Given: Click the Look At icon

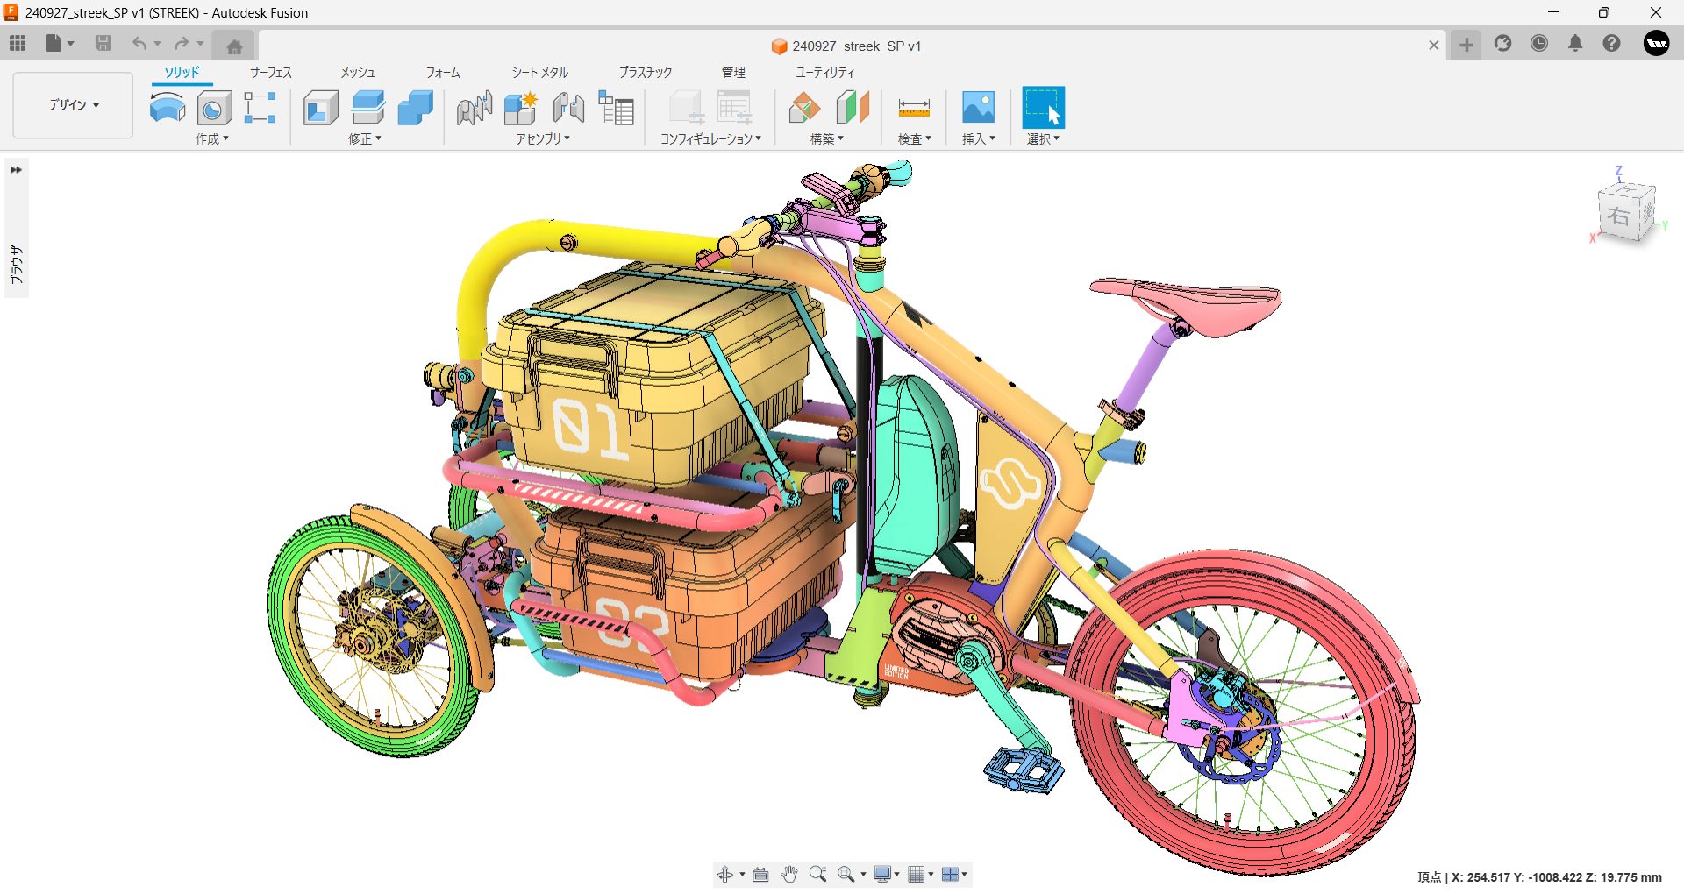Looking at the screenshot, I should coord(760,874).
